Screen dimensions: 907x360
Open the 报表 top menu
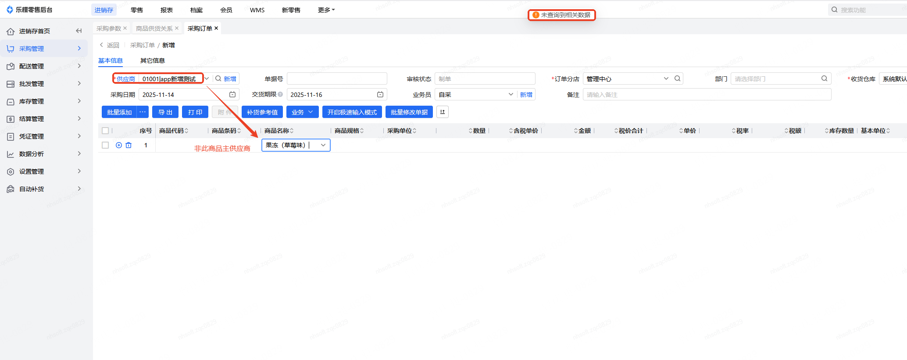(x=167, y=10)
